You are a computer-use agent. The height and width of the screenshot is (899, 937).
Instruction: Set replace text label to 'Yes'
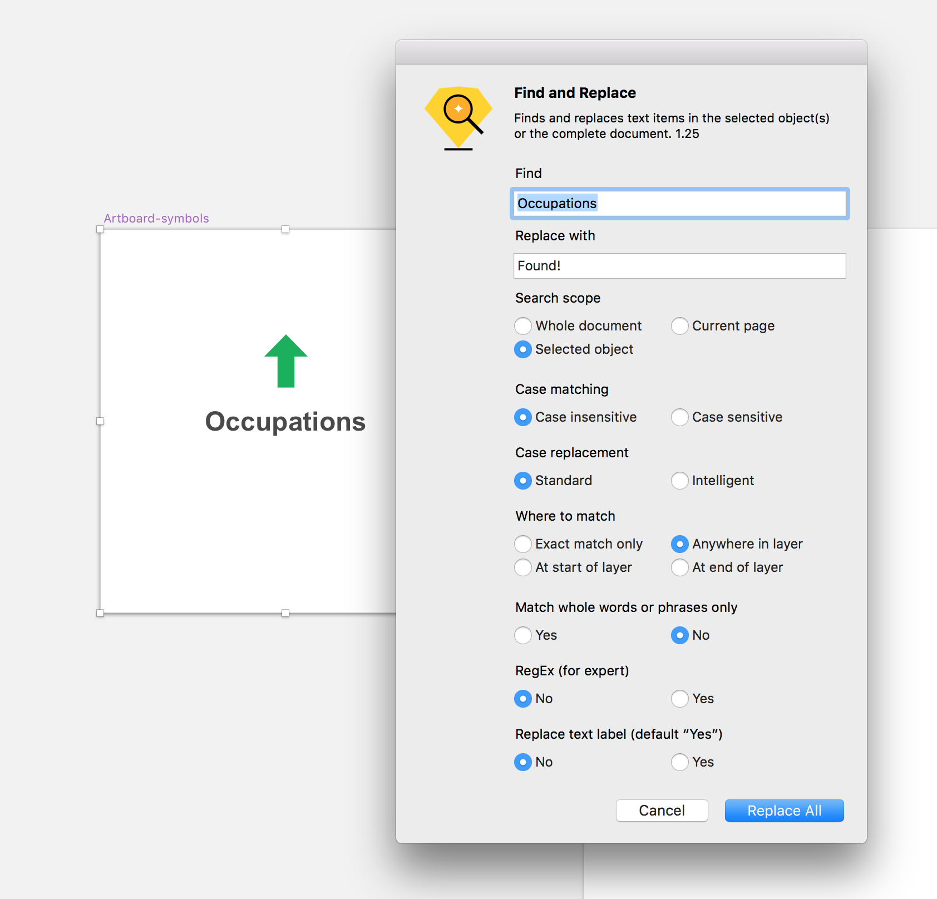pyautogui.click(x=679, y=762)
